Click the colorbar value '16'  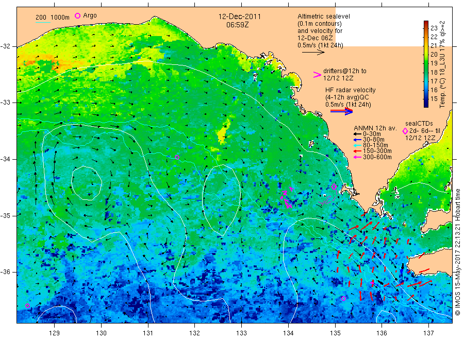pyautogui.click(x=434, y=90)
